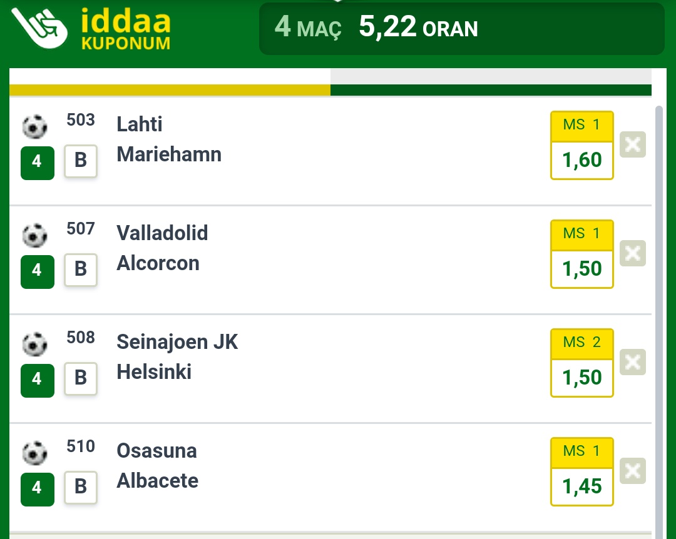Toggle the B banko box for Lahti

tap(81, 161)
